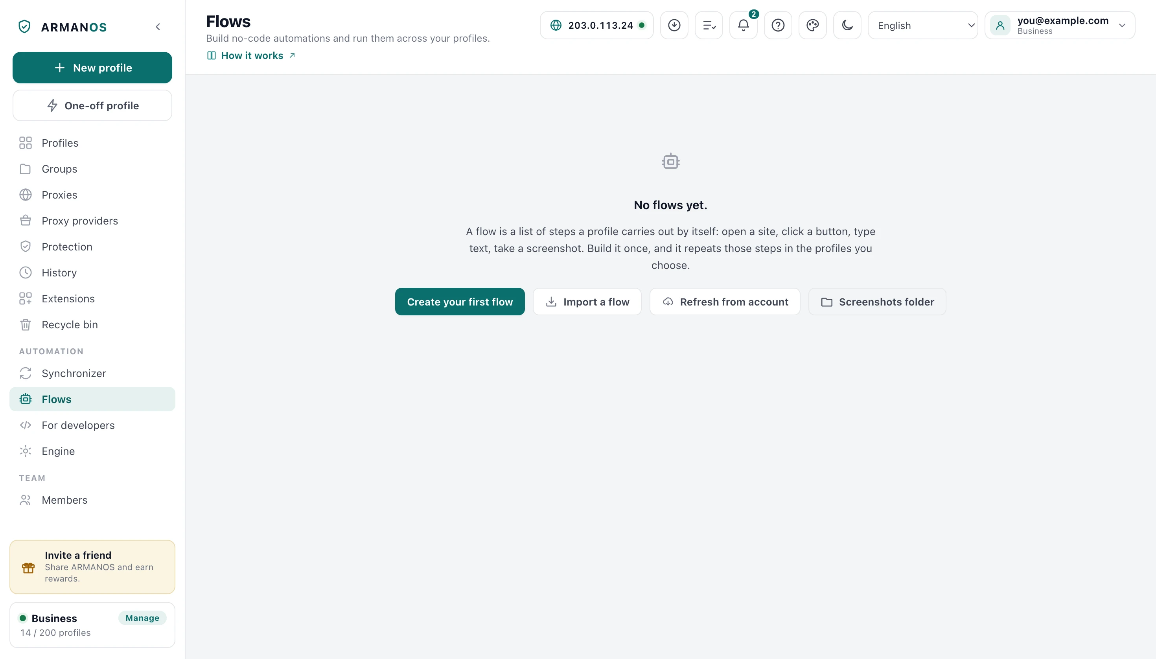Open How it works link

(251, 56)
